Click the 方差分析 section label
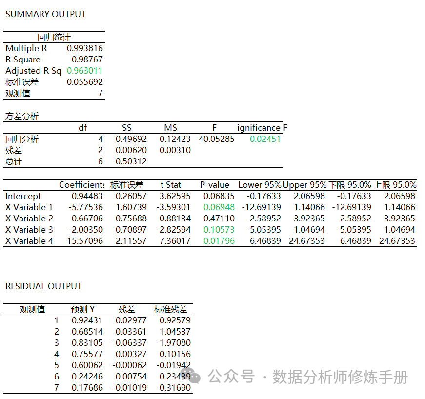This screenshot has height=399, width=425. 22,116
